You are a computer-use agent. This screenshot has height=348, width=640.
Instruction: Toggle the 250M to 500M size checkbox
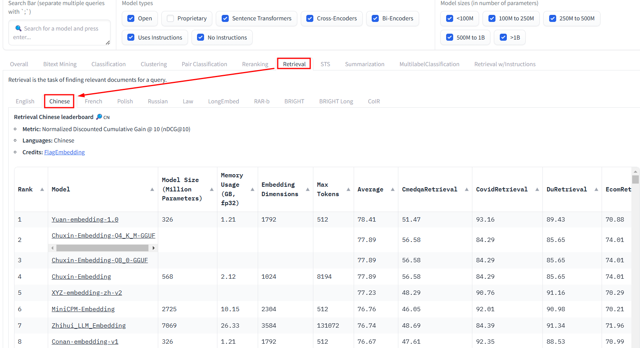click(553, 18)
